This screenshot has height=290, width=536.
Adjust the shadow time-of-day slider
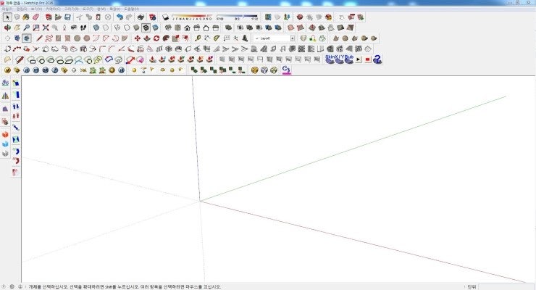point(238,17)
